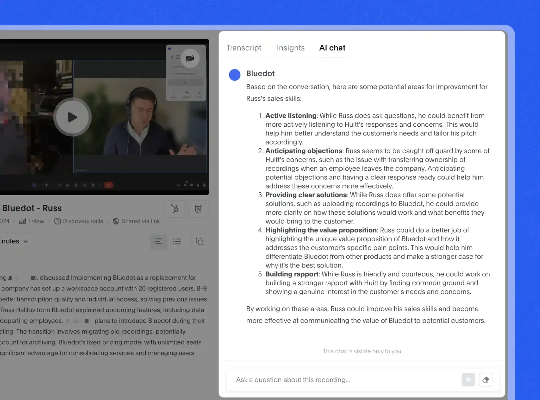540x400 pixels.
Task: Expand the notes dropdown chevron
Action: click(25, 241)
